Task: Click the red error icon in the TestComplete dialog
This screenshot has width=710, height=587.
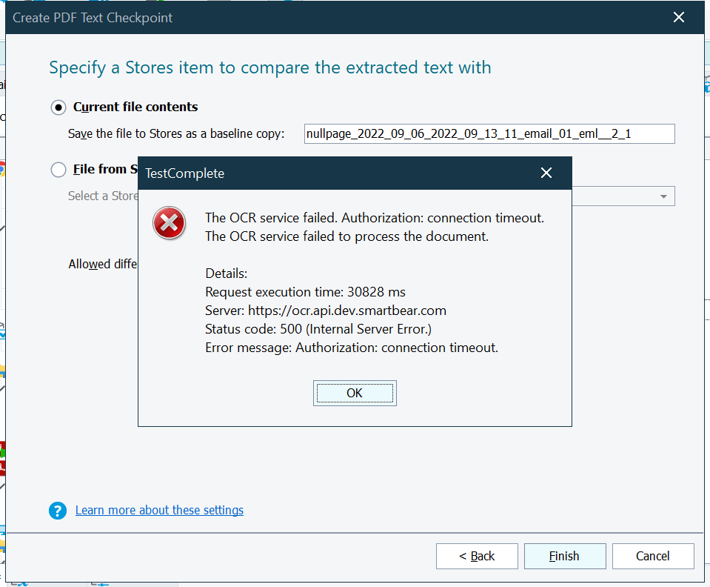Action: (169, 222)
